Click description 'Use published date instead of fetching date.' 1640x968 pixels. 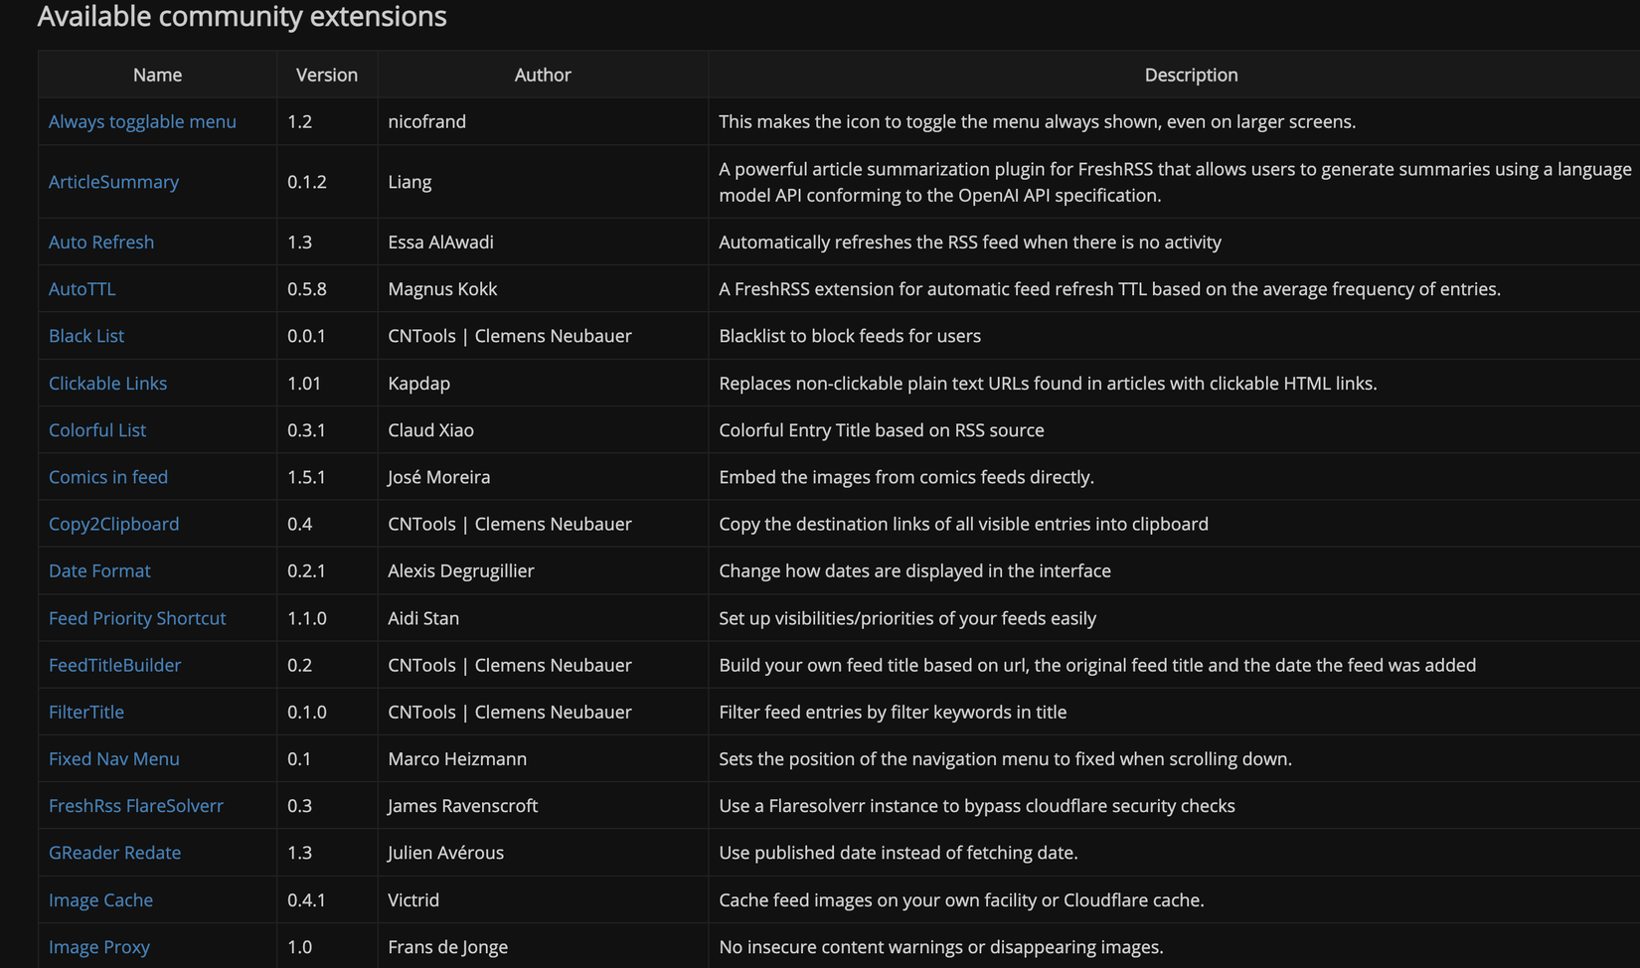coord(899,853)
